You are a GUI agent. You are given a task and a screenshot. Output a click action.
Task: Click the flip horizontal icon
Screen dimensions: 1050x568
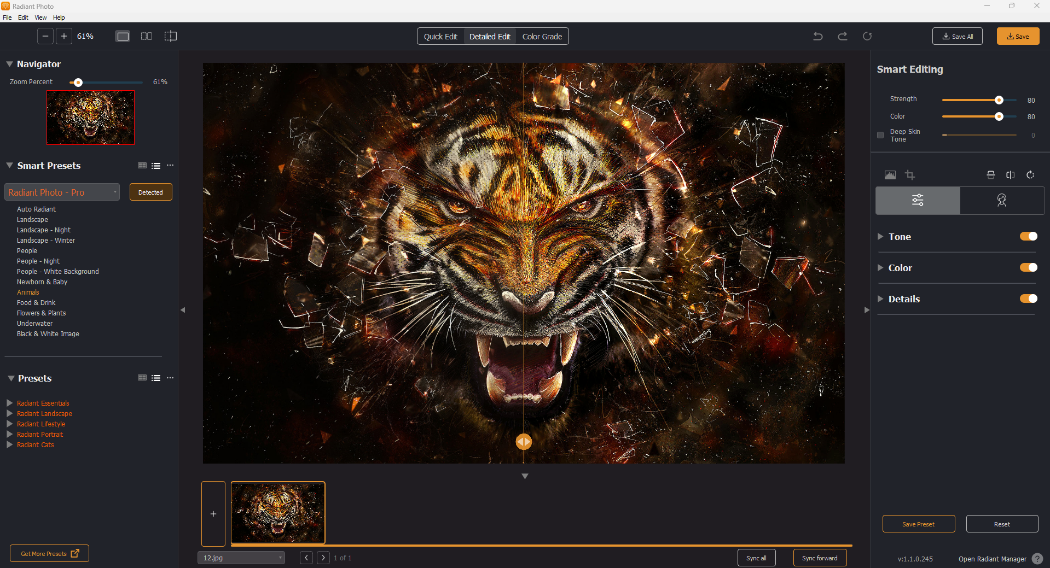[1011, 175]
